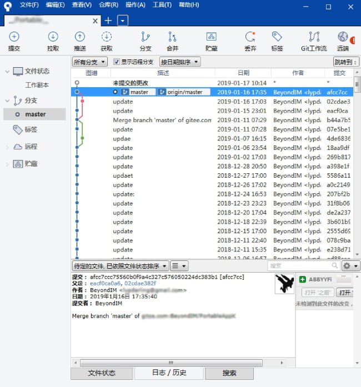Screen dimensions: 361x387
Task: Toggle the 显示远程分支 checkbox
Action: [117, 62]
